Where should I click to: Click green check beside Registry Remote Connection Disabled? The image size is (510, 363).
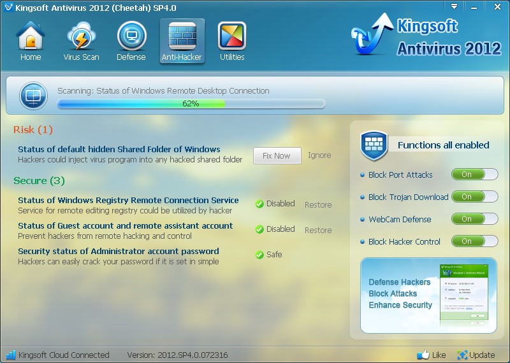pyautogui.click(x=259, y=204)
